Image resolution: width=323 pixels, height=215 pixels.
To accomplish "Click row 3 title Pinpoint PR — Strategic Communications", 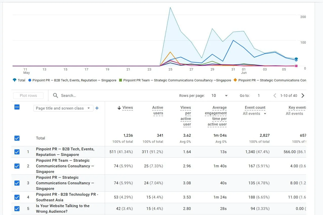I will pyautogui.click(x=65, y=183).
